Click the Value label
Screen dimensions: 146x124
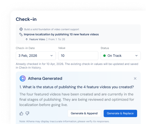pyautogui.click(x=62, y=48)
